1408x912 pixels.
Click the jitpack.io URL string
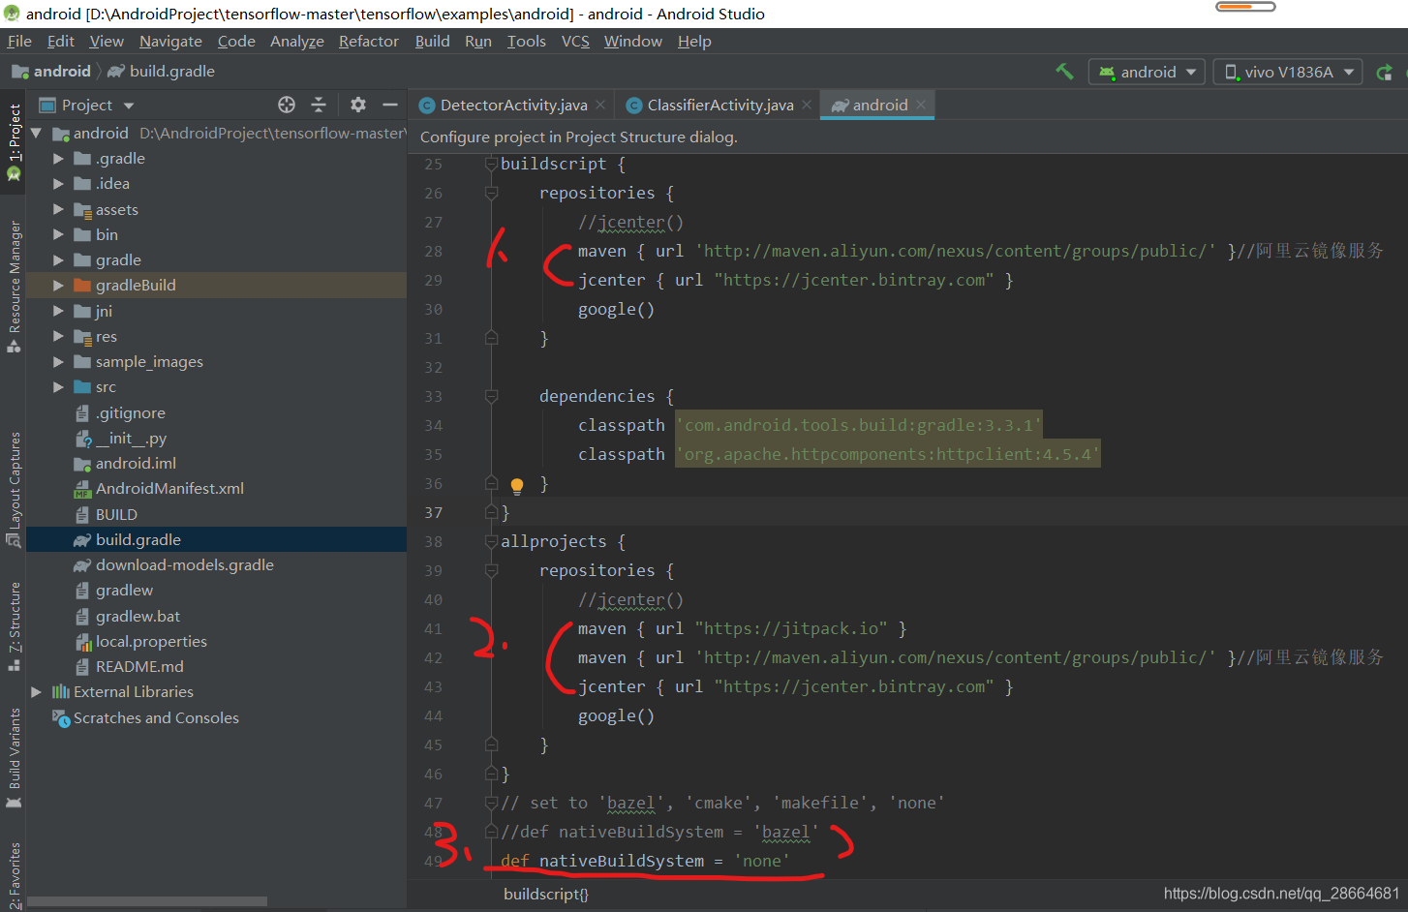(x=790, y=628)
